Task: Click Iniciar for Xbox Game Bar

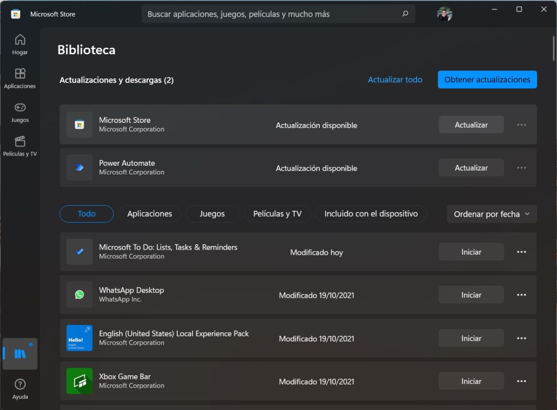Action: 471,381
